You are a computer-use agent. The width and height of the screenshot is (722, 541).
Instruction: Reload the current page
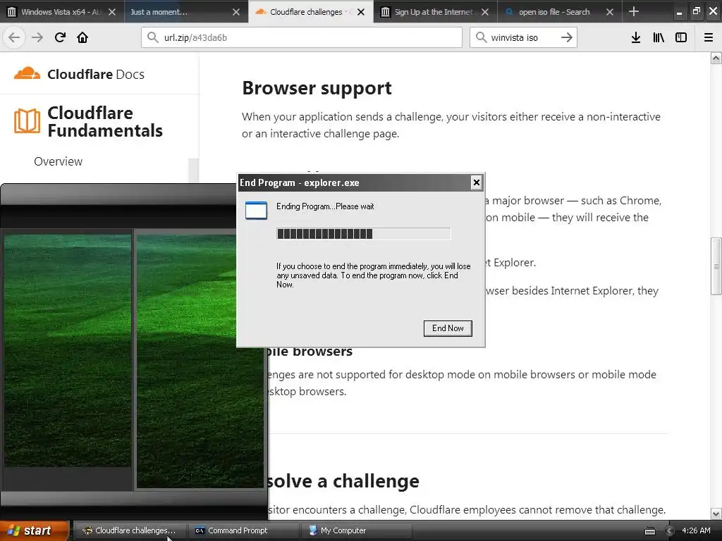60,37
